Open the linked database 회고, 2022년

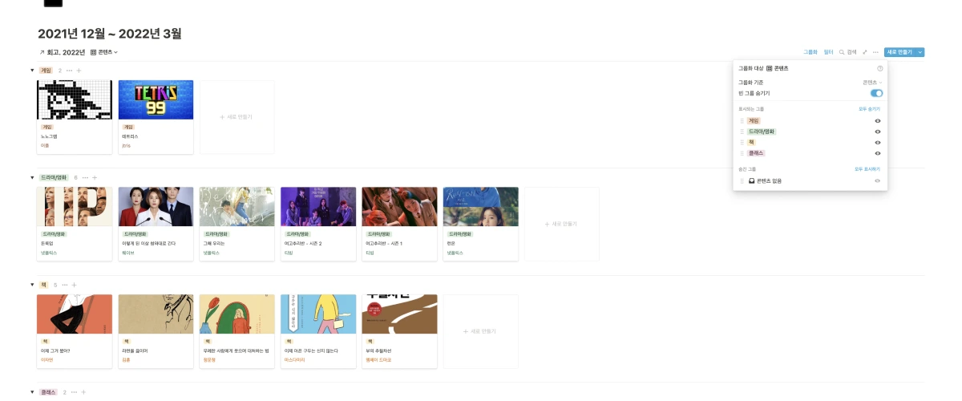(62, 52)
